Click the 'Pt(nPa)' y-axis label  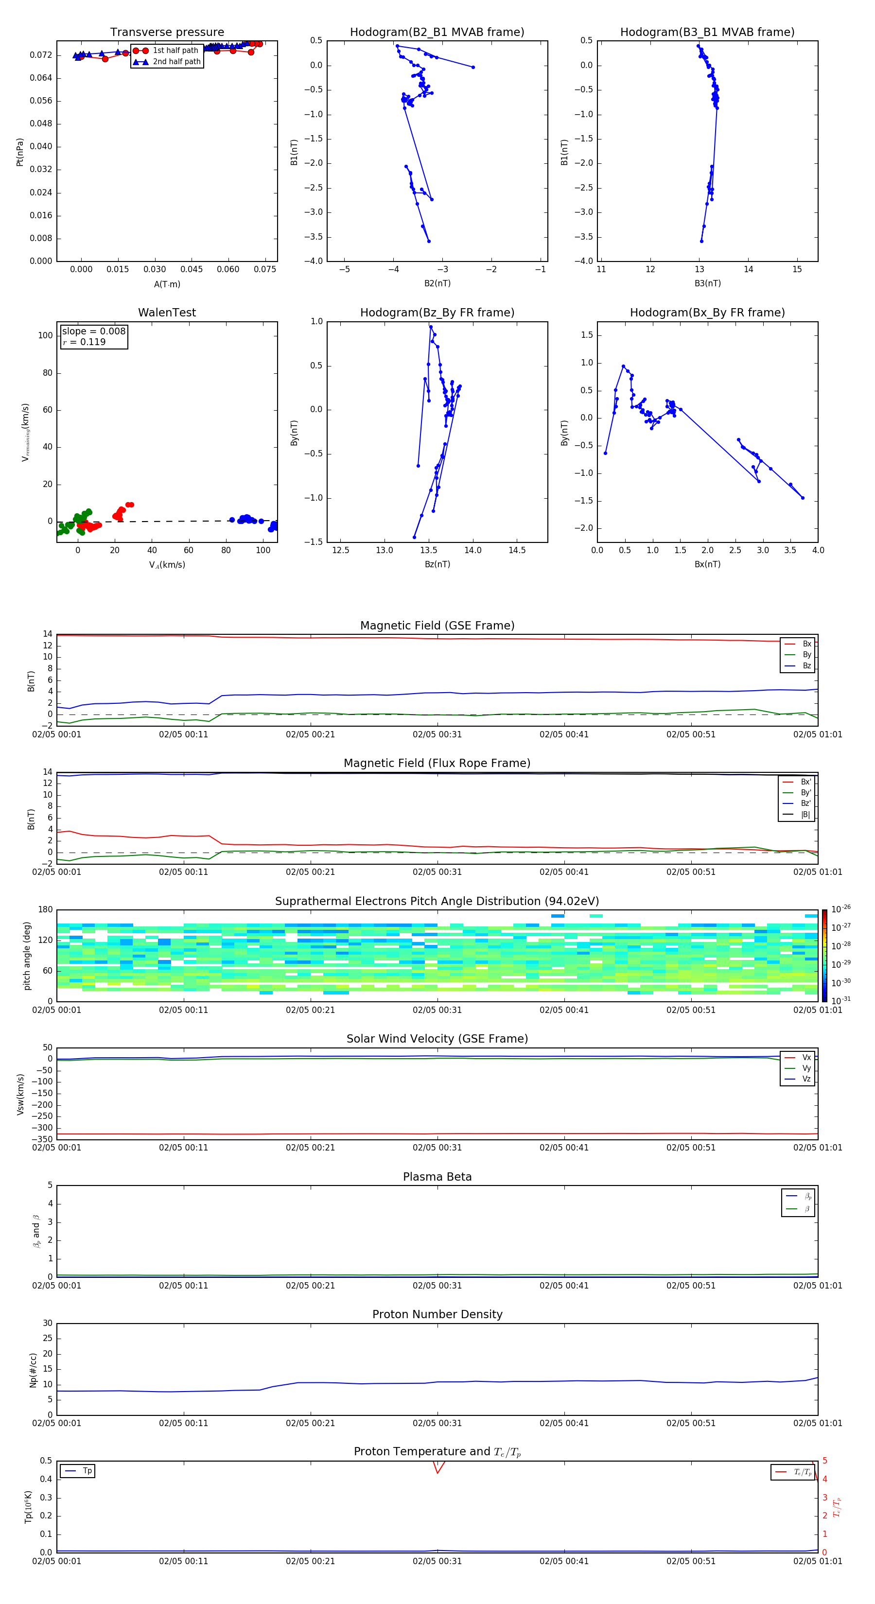pos(20,152)
